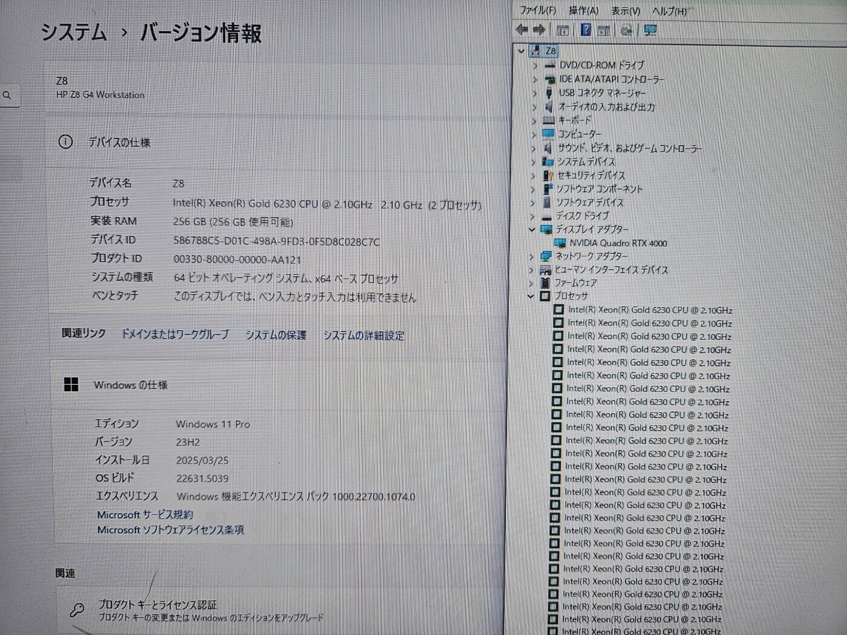Open the 表示(V) menu

tap(625, 11)
